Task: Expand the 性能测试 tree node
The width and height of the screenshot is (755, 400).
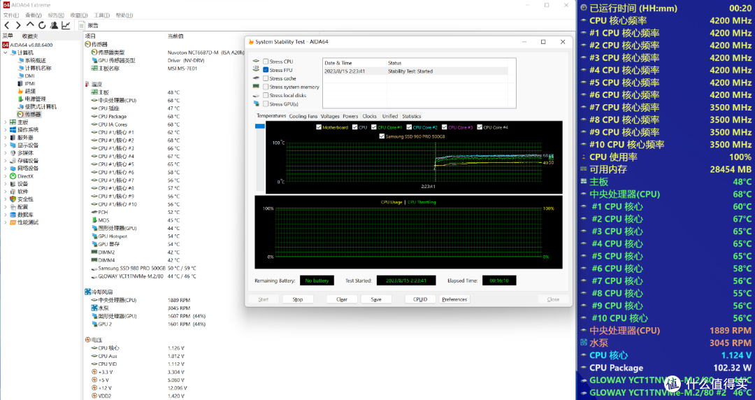Action: [6, 222]
